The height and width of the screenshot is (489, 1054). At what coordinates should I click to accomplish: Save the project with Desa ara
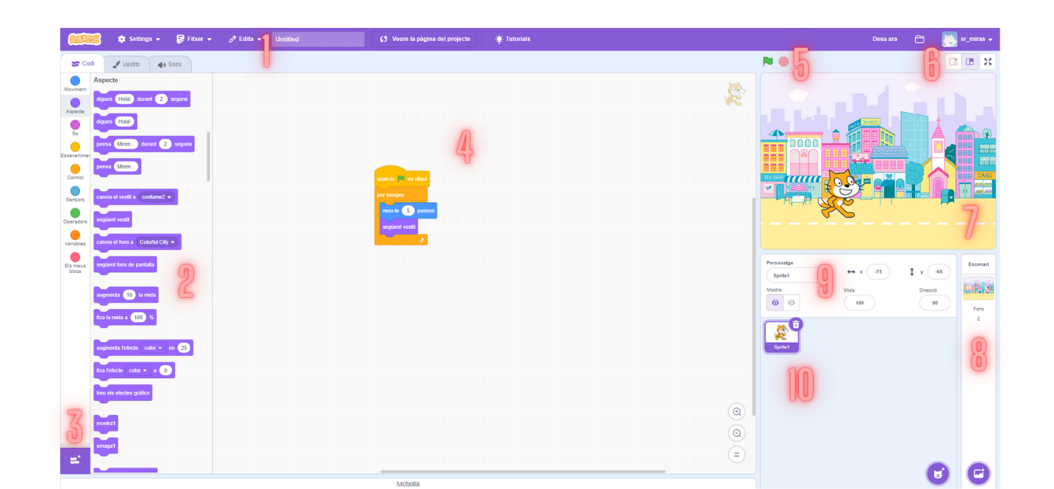click(x=884, y=39)
